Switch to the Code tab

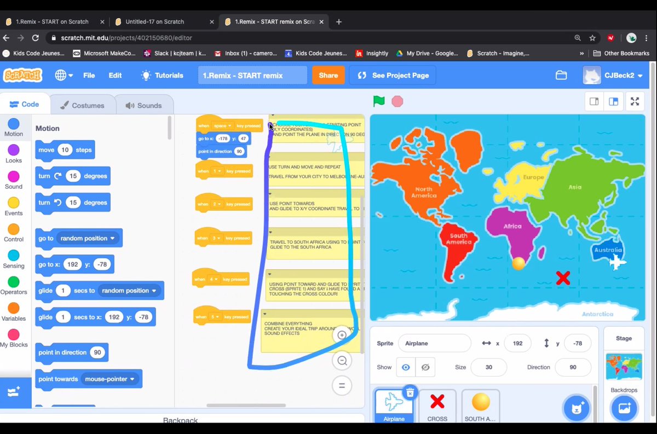tap(24, 105)
